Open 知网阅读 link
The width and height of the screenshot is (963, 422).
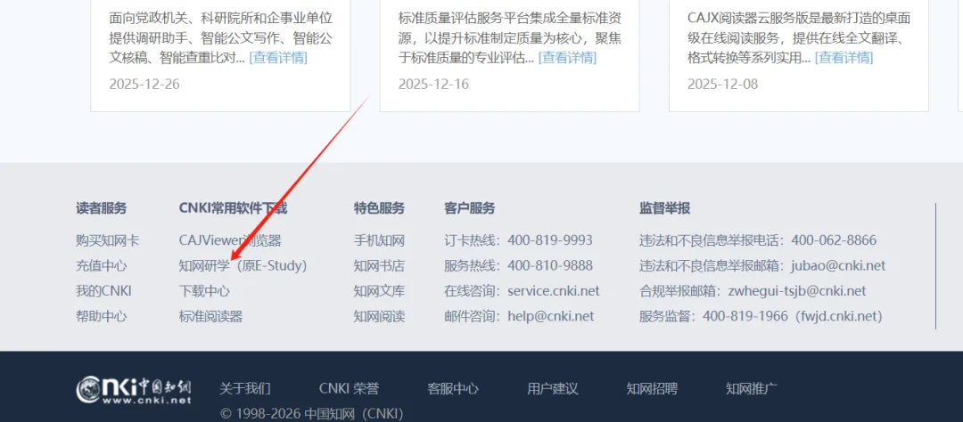(x=379, y=316)
